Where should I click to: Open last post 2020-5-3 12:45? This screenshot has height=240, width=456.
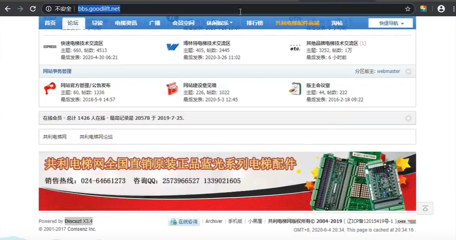pos(221,100)
